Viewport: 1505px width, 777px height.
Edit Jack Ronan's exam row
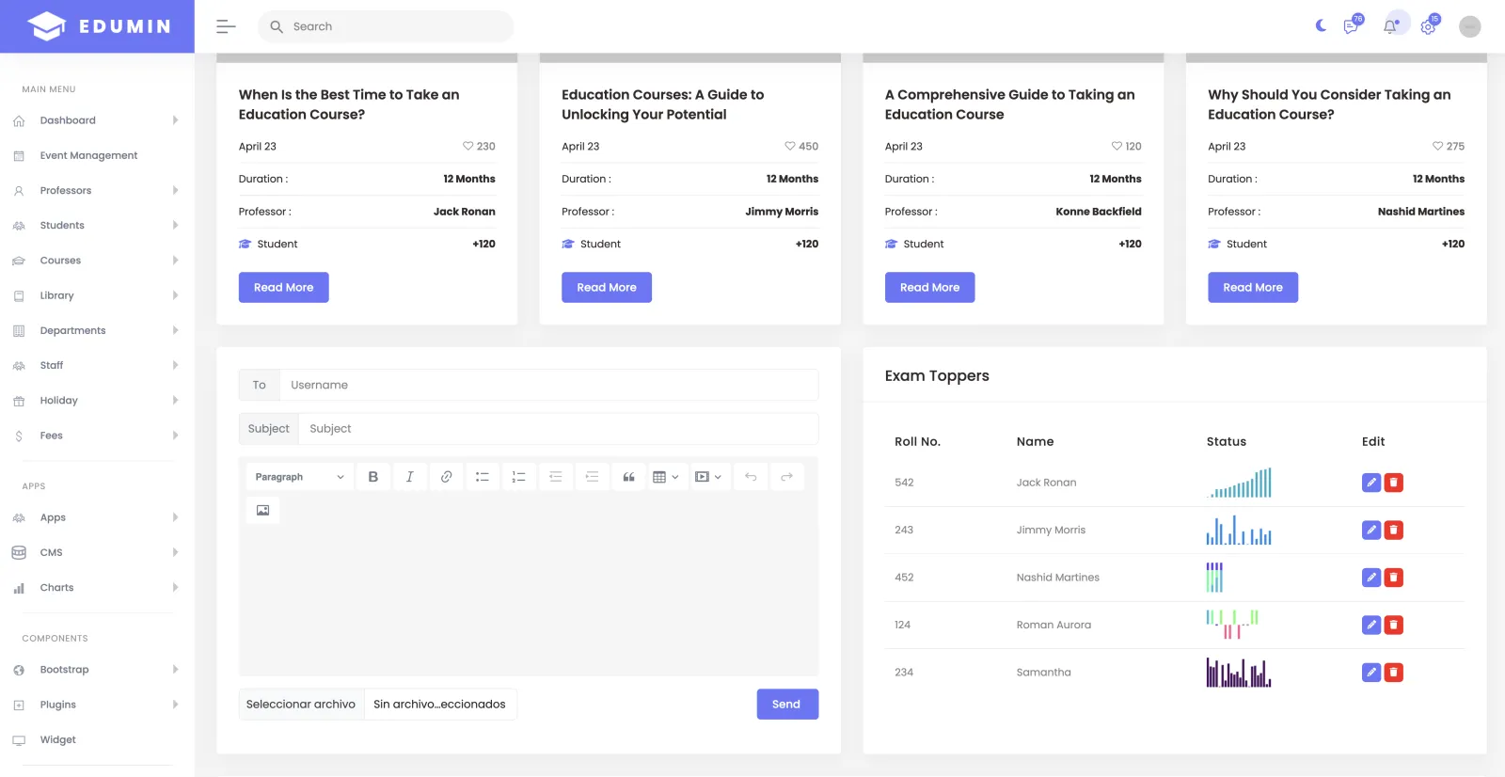(1371, 483)
